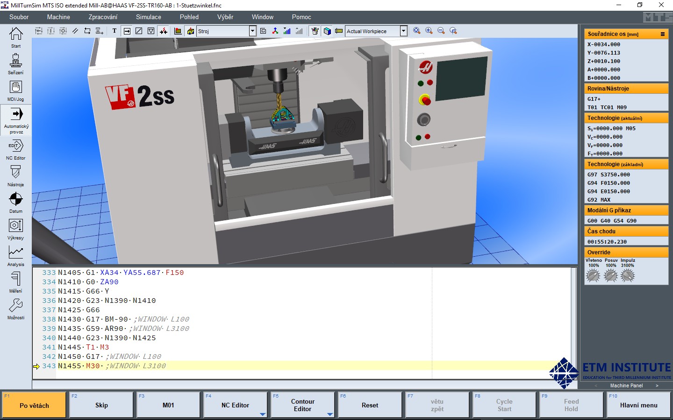The width and height of the screenshot is (673, 420).
Task: Adjust the Vřeteno spindle override dial
Action: [x=593, y=276]
